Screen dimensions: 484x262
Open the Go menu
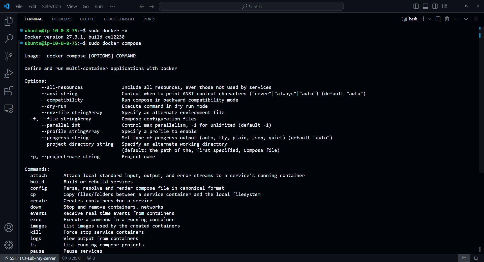[86, 6]
